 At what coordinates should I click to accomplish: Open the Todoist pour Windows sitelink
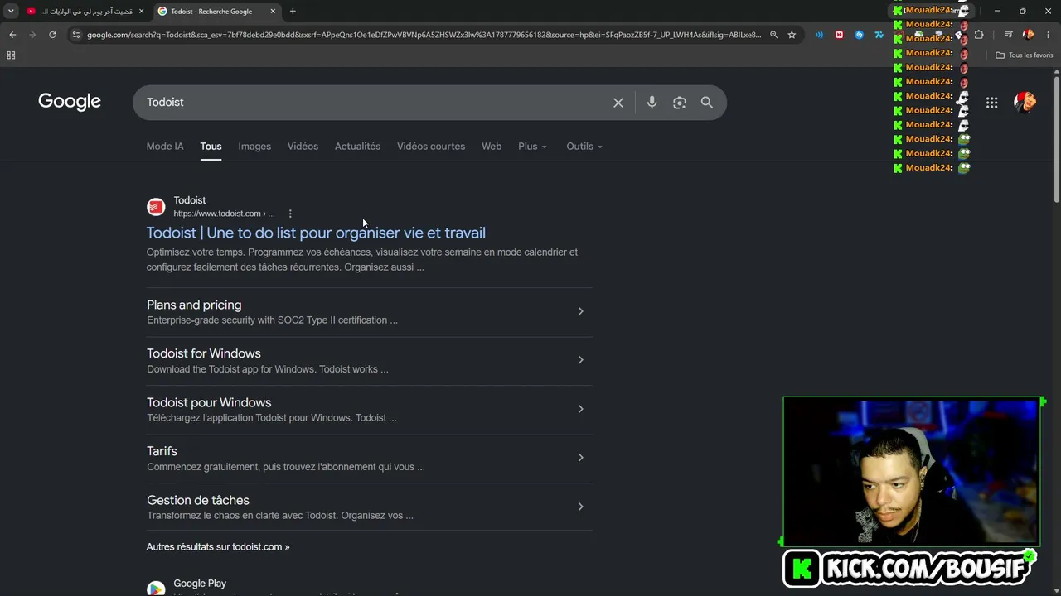209,403
